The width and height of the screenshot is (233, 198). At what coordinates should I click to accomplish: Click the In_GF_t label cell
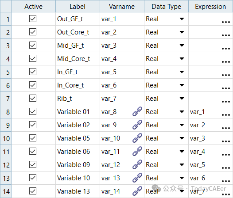tap(78, 72)
